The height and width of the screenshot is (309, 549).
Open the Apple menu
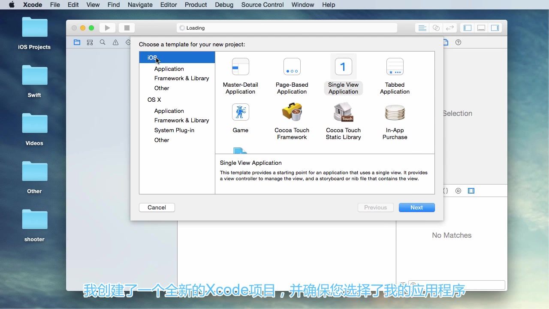coord(12,5)
